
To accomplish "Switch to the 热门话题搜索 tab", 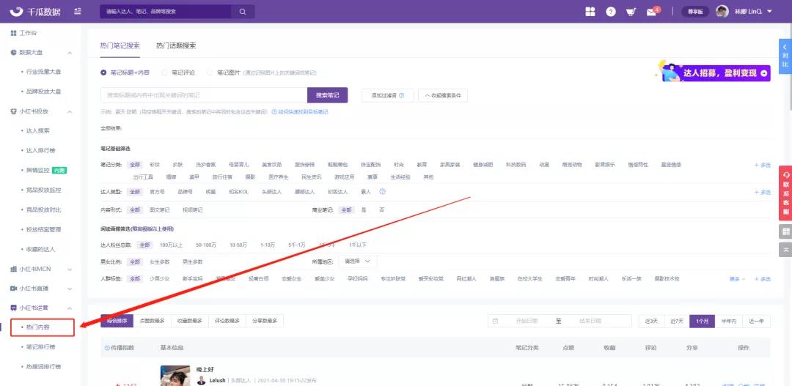I will (x=175, y=45).
